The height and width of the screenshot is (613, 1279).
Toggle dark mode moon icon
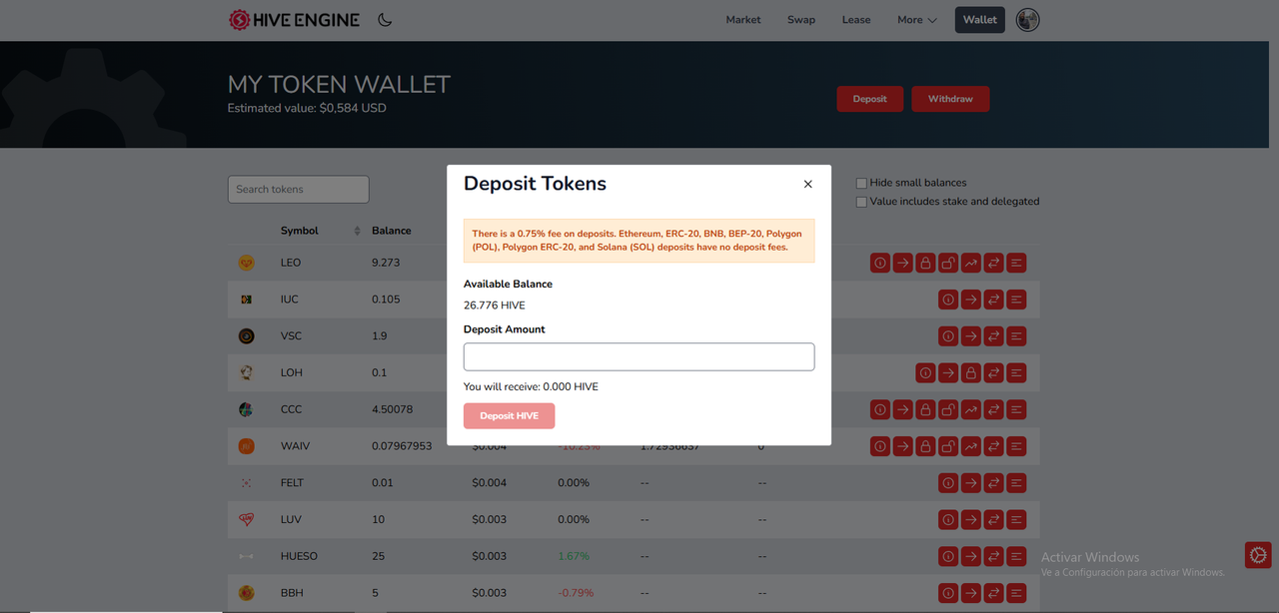(385, 20)
